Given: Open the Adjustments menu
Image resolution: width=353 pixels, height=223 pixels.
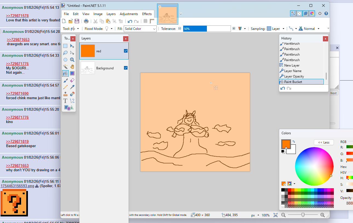Looking at the screenshot, I should 129,14.
